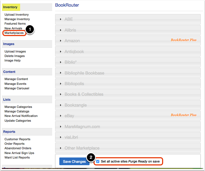Open Update Categories link

click(18, 121)
